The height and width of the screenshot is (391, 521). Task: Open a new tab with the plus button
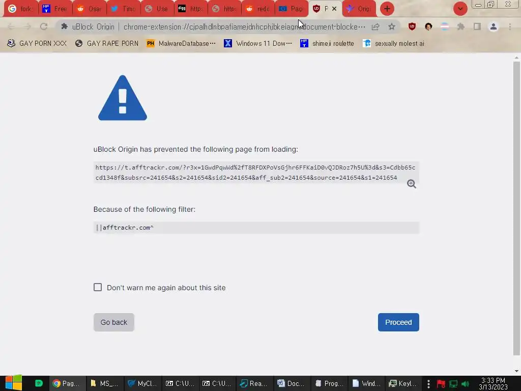click(387, 9)
